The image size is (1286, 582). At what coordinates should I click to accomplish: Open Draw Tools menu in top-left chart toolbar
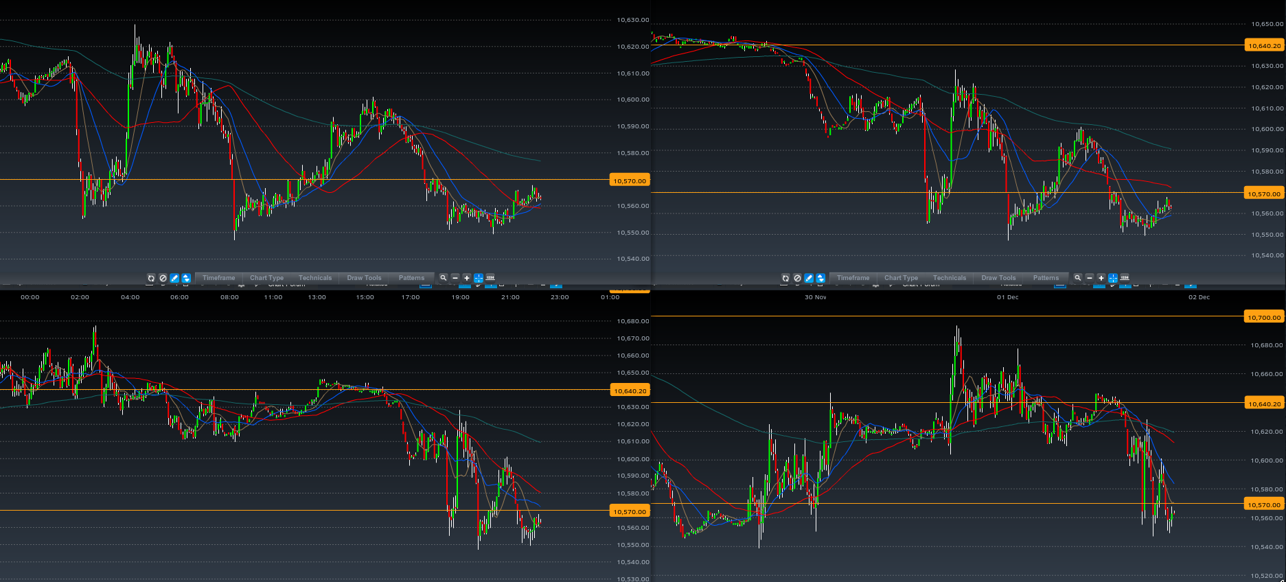(364, 278)
